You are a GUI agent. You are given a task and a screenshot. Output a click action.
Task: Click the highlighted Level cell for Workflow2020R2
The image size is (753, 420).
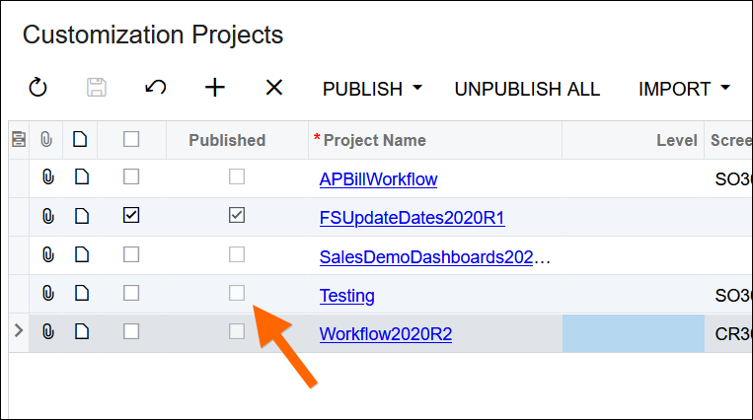[x=633, y=333]
